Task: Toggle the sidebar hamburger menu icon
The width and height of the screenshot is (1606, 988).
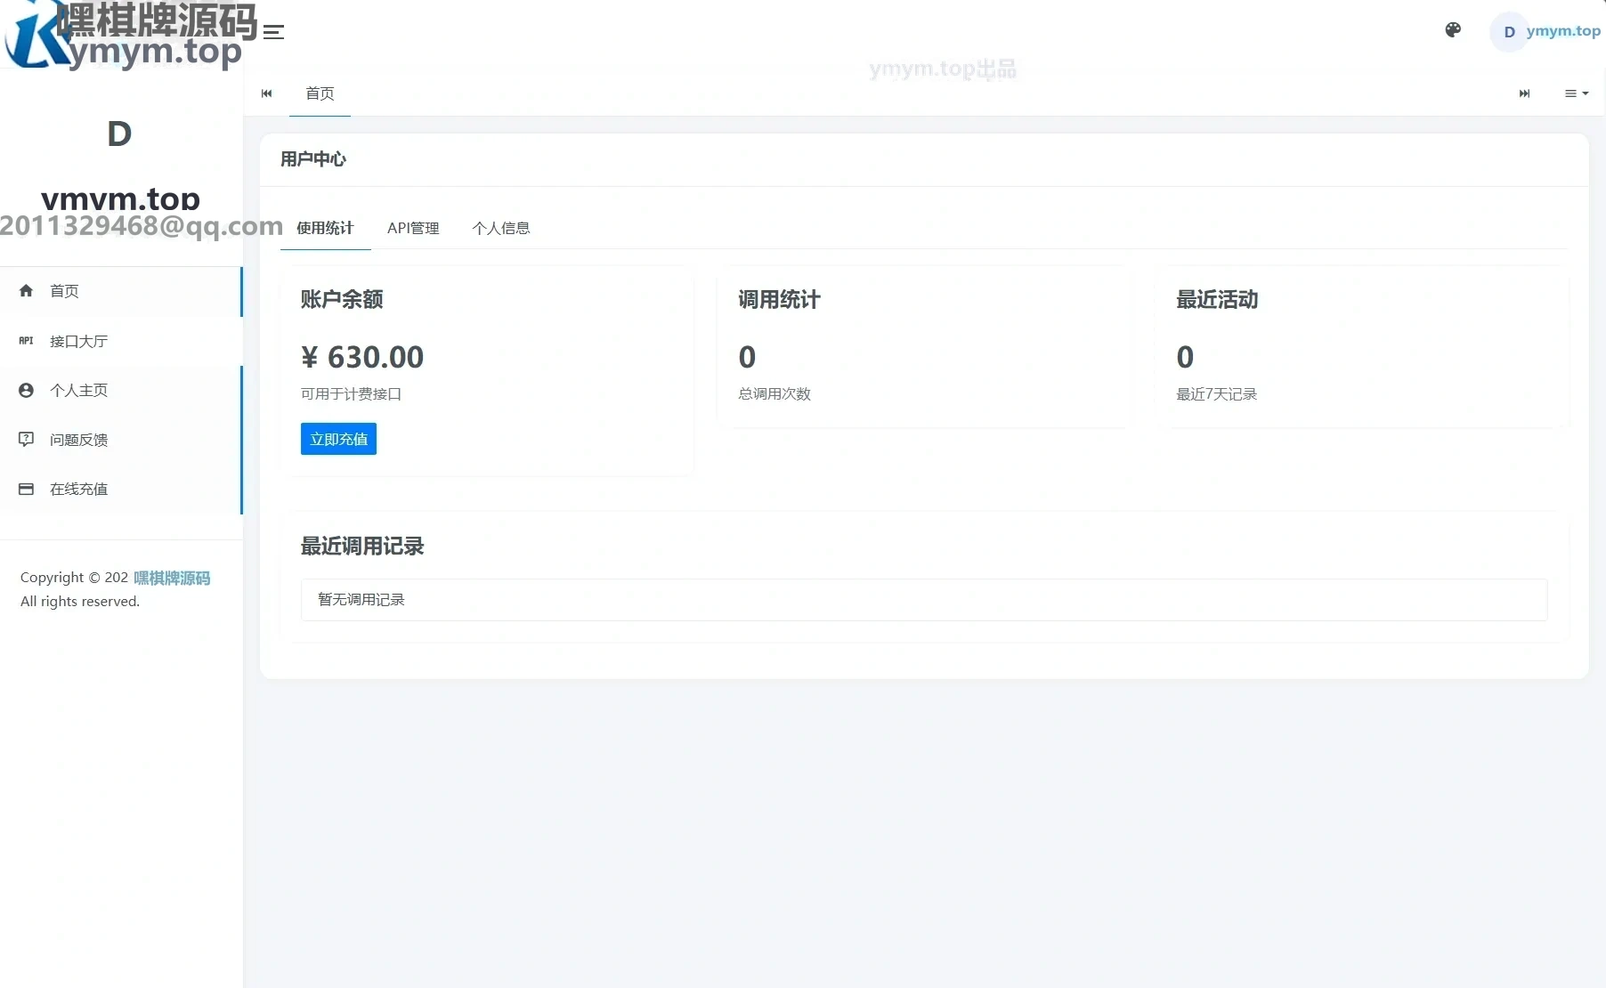Action: 273,32
